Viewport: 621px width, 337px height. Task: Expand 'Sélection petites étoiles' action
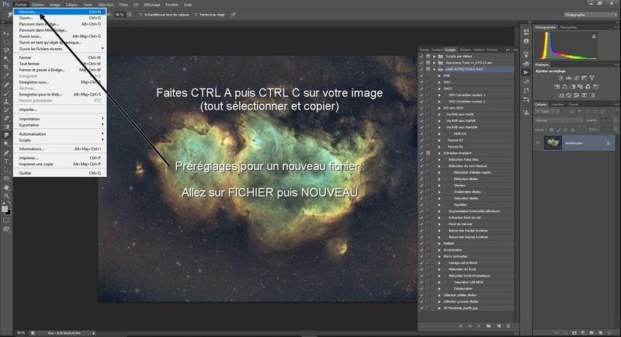[439, 295]
